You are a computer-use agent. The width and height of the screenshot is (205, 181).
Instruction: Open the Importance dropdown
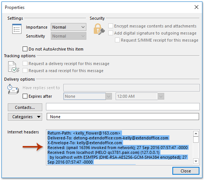coord(69,27)
